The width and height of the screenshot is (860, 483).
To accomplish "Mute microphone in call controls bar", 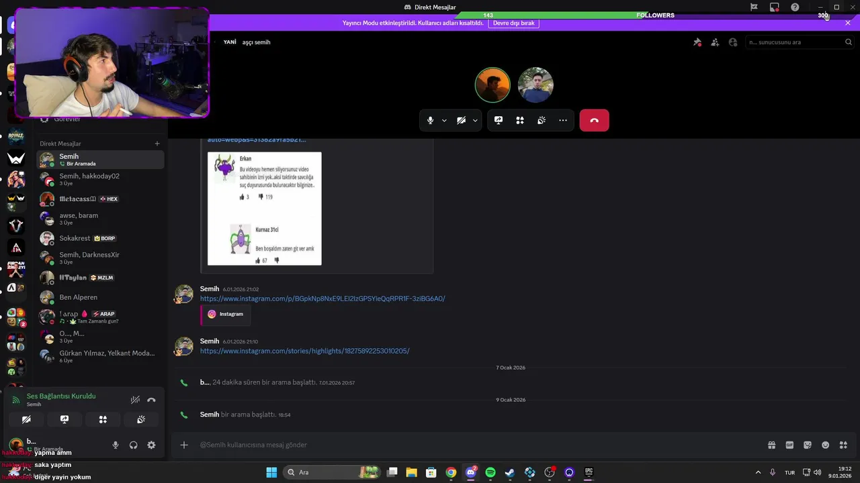I will (x=431, y=121).
